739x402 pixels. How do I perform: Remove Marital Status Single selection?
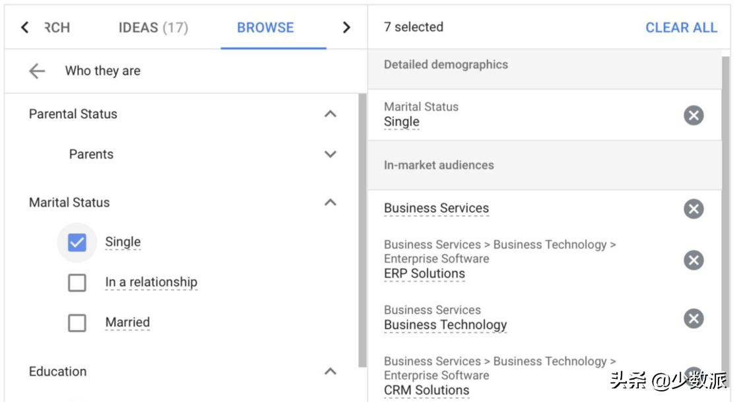693,116
